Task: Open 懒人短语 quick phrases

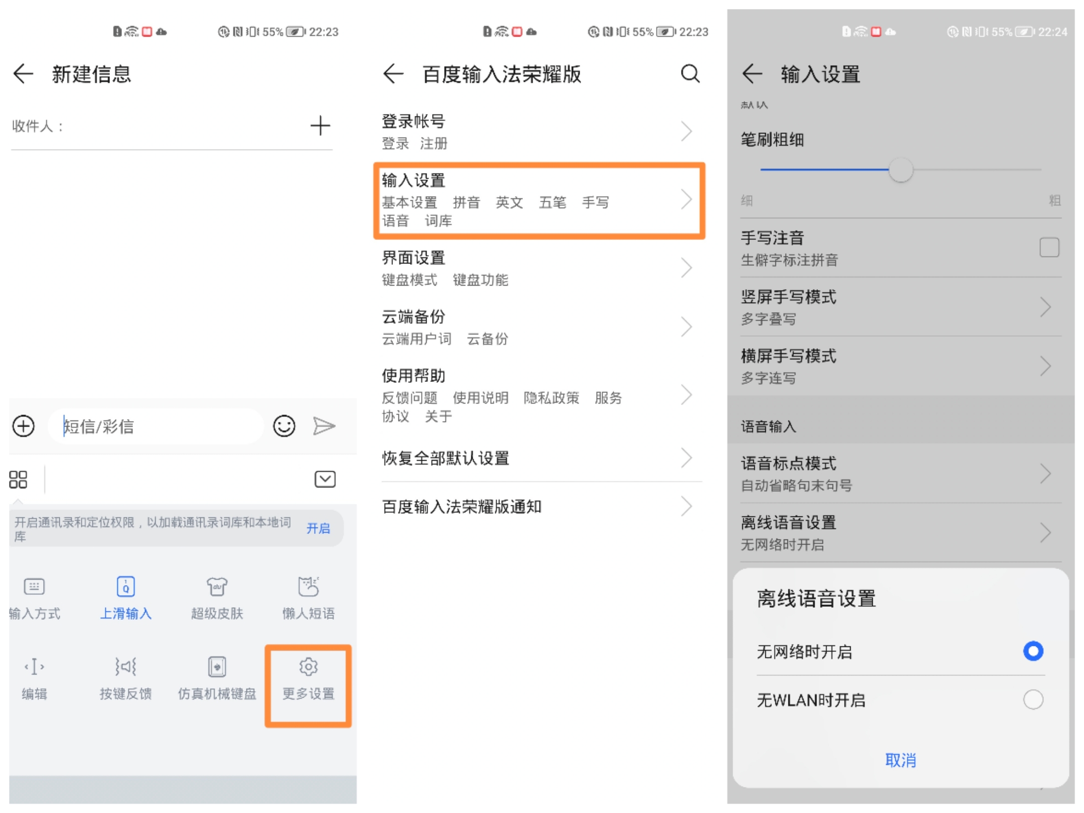Action: 308,598
